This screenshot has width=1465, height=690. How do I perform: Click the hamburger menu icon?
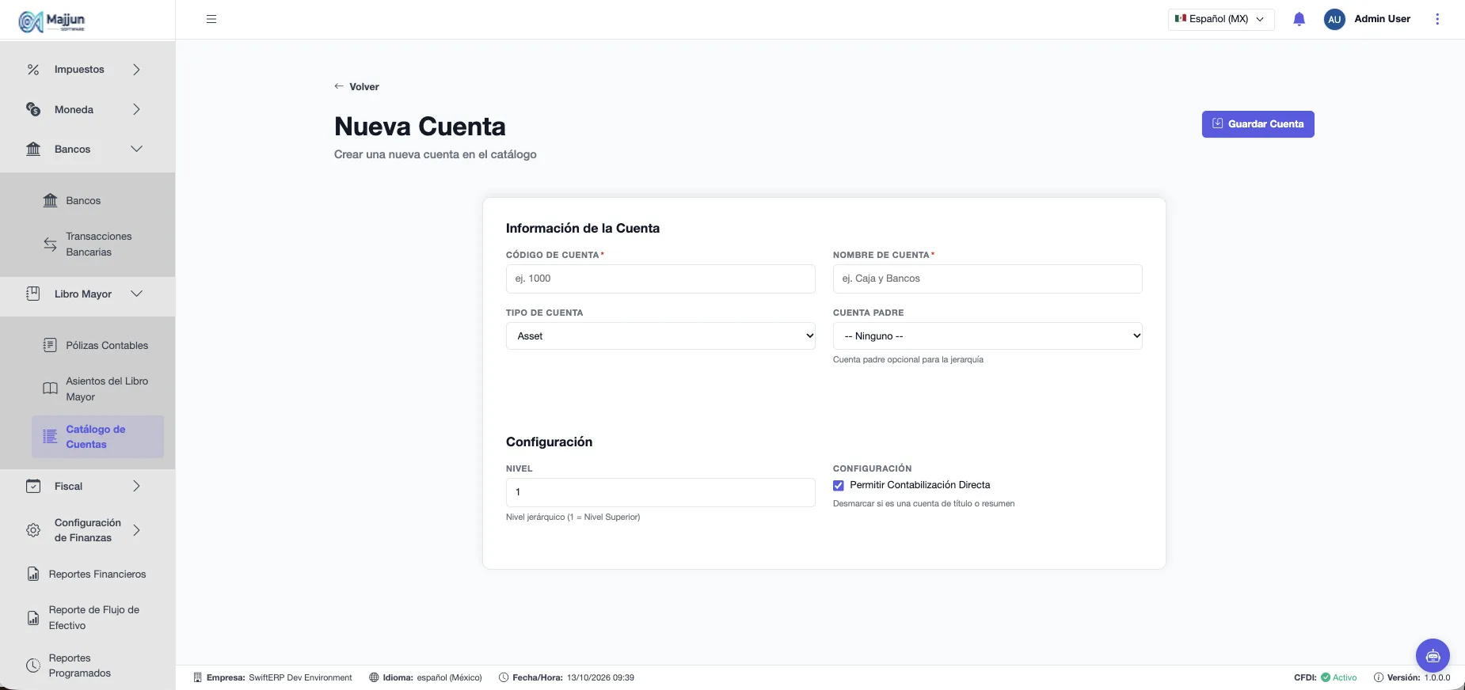coord(211,19)
